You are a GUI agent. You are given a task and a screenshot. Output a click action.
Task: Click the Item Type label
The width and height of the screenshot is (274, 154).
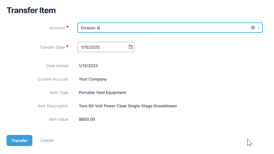tap(59, 93)
